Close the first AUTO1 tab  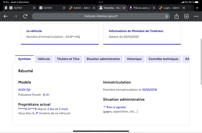[x=34, y=8]
